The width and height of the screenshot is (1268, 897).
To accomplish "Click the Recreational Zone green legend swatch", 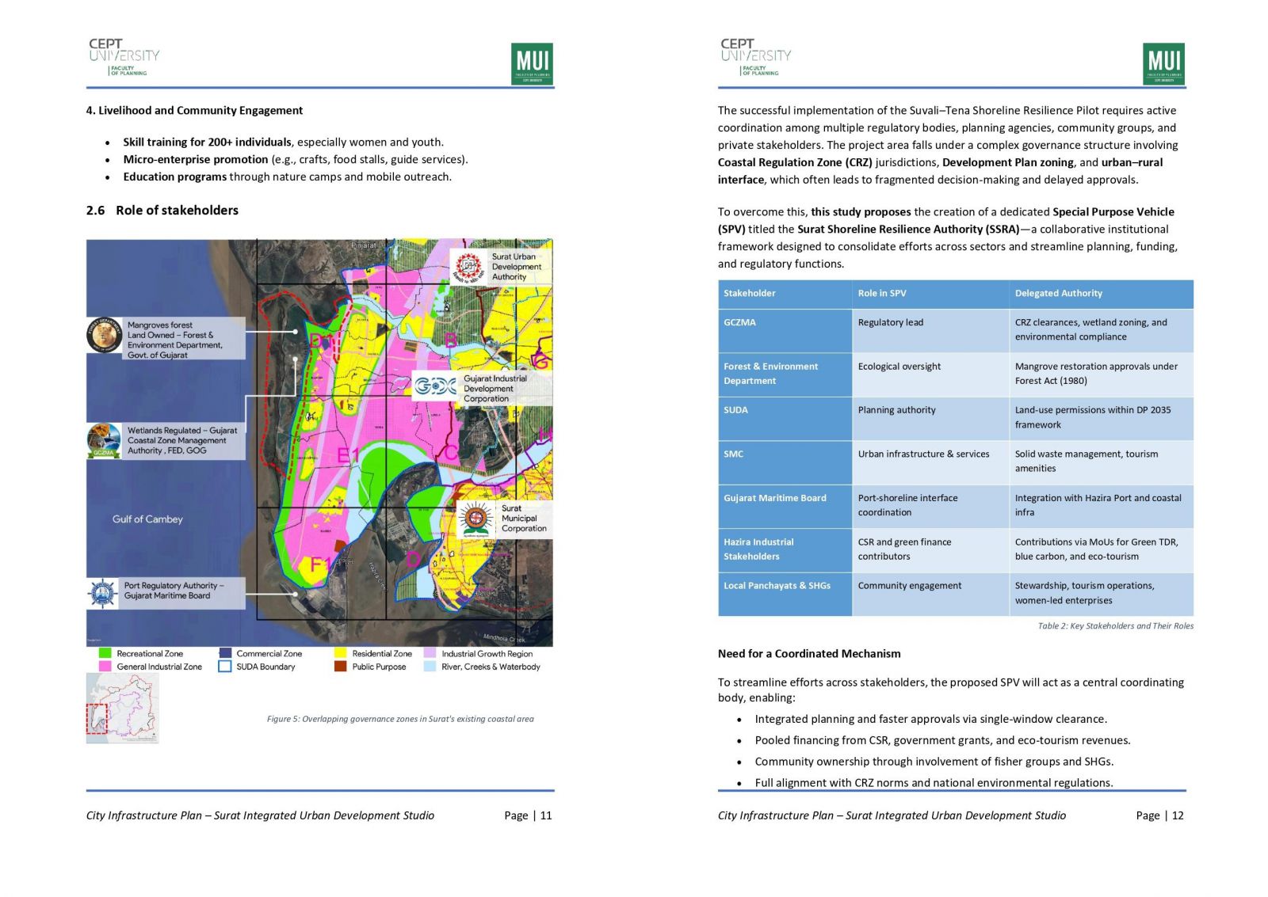I will pos(105,653).
